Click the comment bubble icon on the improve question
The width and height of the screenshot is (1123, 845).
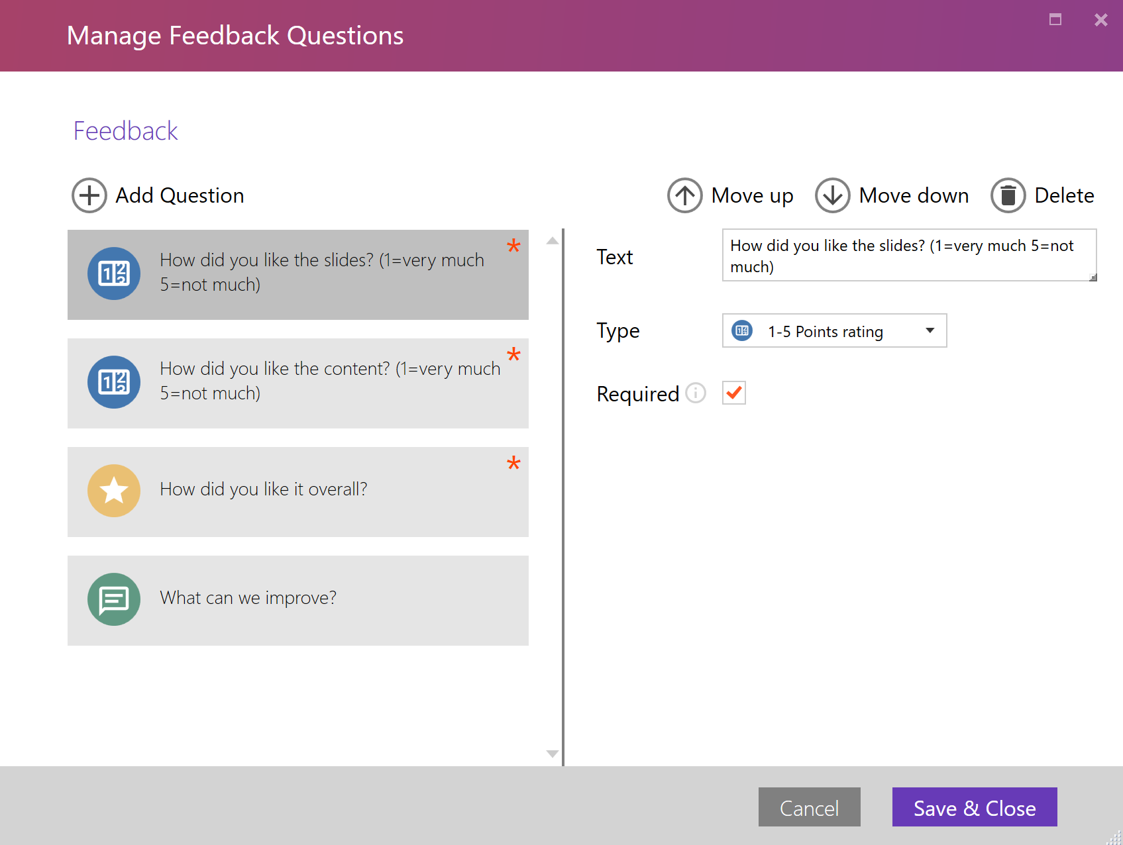113,599
